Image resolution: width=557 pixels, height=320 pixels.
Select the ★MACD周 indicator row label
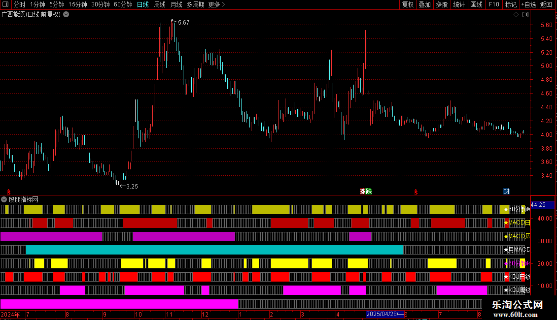pos(517,236)
